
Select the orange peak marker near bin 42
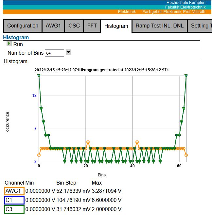pos(137,142)
